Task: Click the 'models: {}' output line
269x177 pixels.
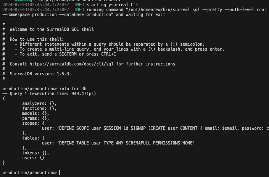Action: tap(35, 113)
